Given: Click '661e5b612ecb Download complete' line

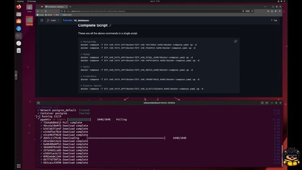Looking at the screenshot, I should click(64, 141).
